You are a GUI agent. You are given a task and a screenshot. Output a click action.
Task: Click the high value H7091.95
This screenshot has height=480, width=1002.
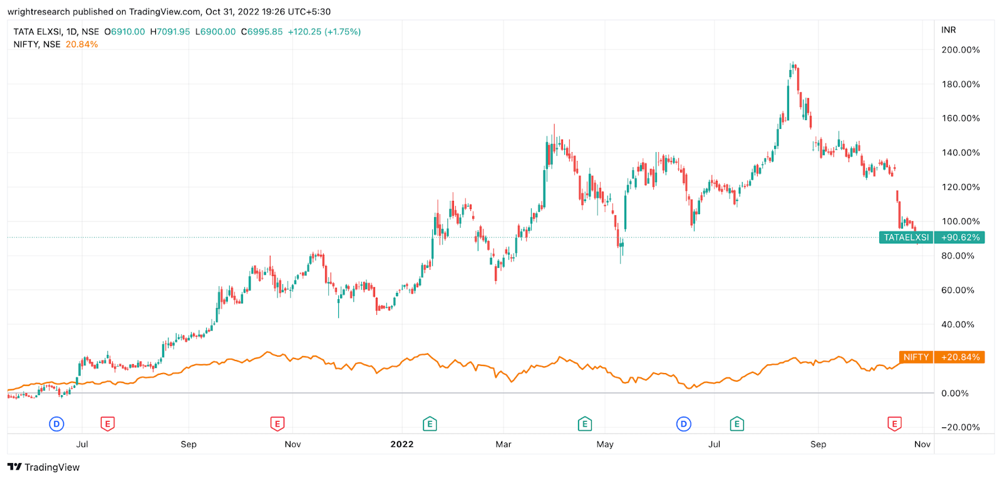pos(170,32)
